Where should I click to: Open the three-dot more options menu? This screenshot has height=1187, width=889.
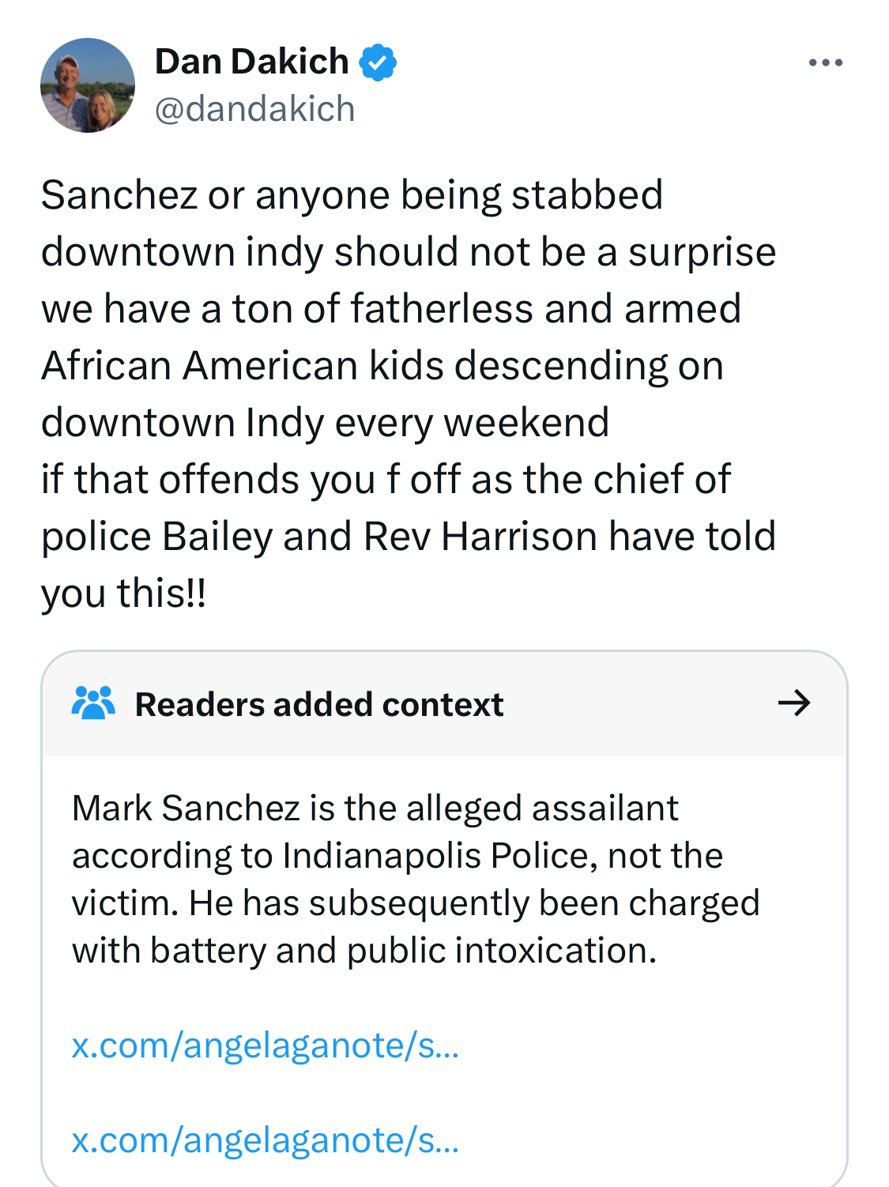826,62
